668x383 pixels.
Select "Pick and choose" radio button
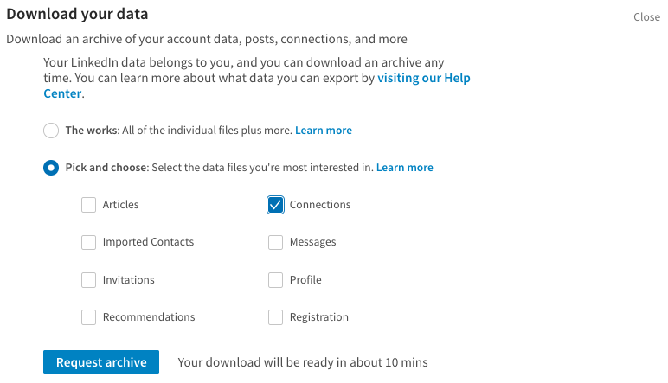pyautogui.click(x=51, y=168)
